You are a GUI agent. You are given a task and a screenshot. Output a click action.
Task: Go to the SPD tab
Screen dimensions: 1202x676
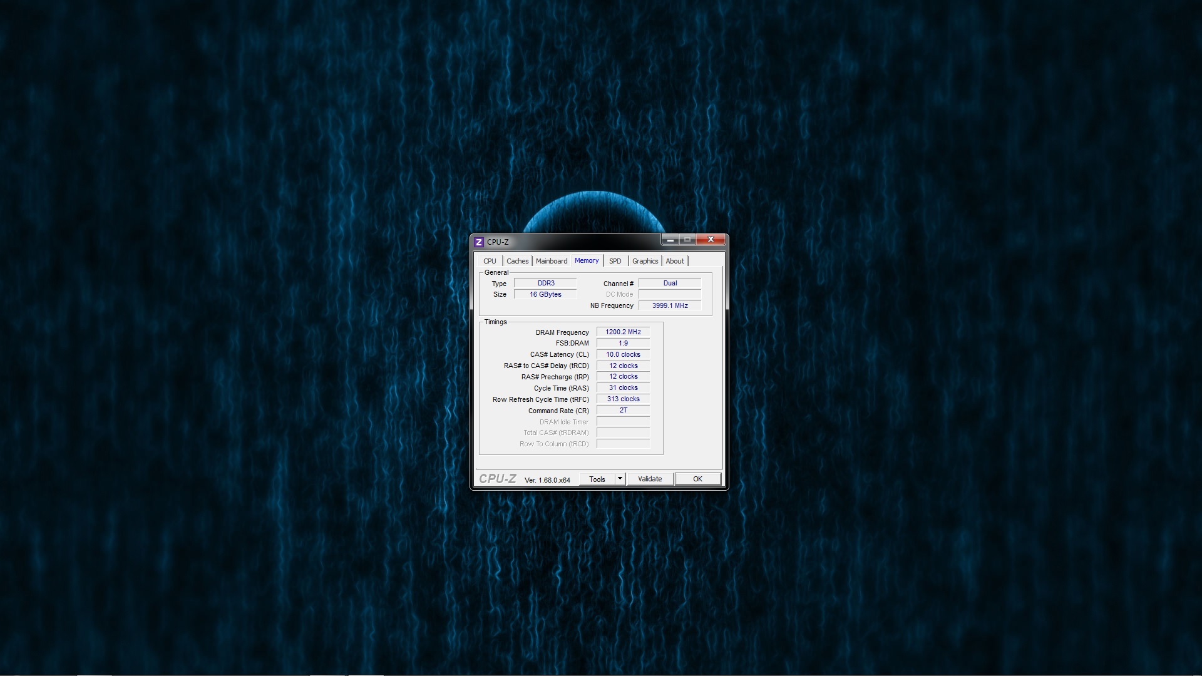(615, 261)
